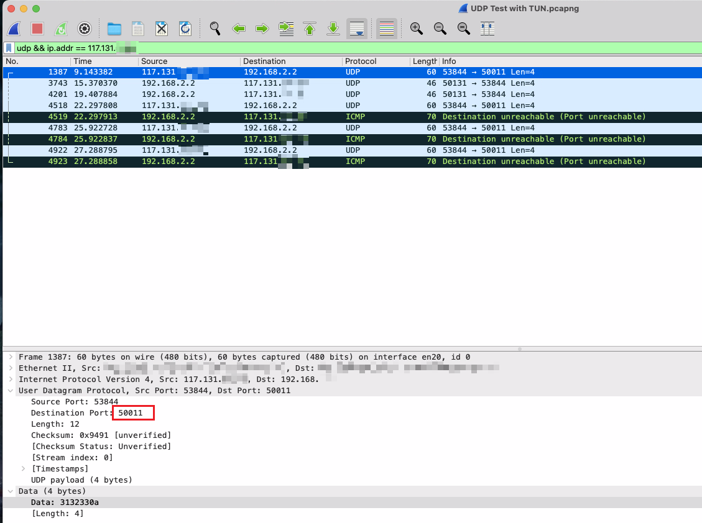Zoom in on packet list text
This screenshot has height=523, width=702.
(x=417, y=29)
